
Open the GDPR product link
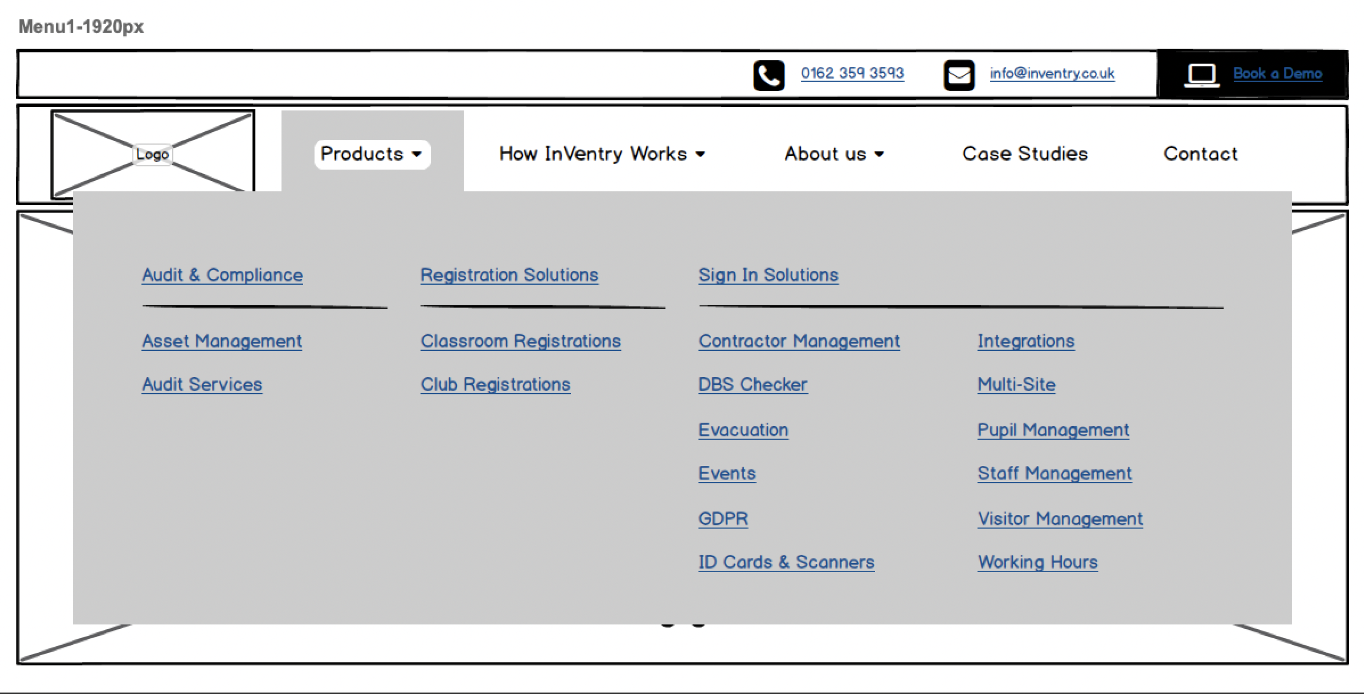tap(723, 519)
